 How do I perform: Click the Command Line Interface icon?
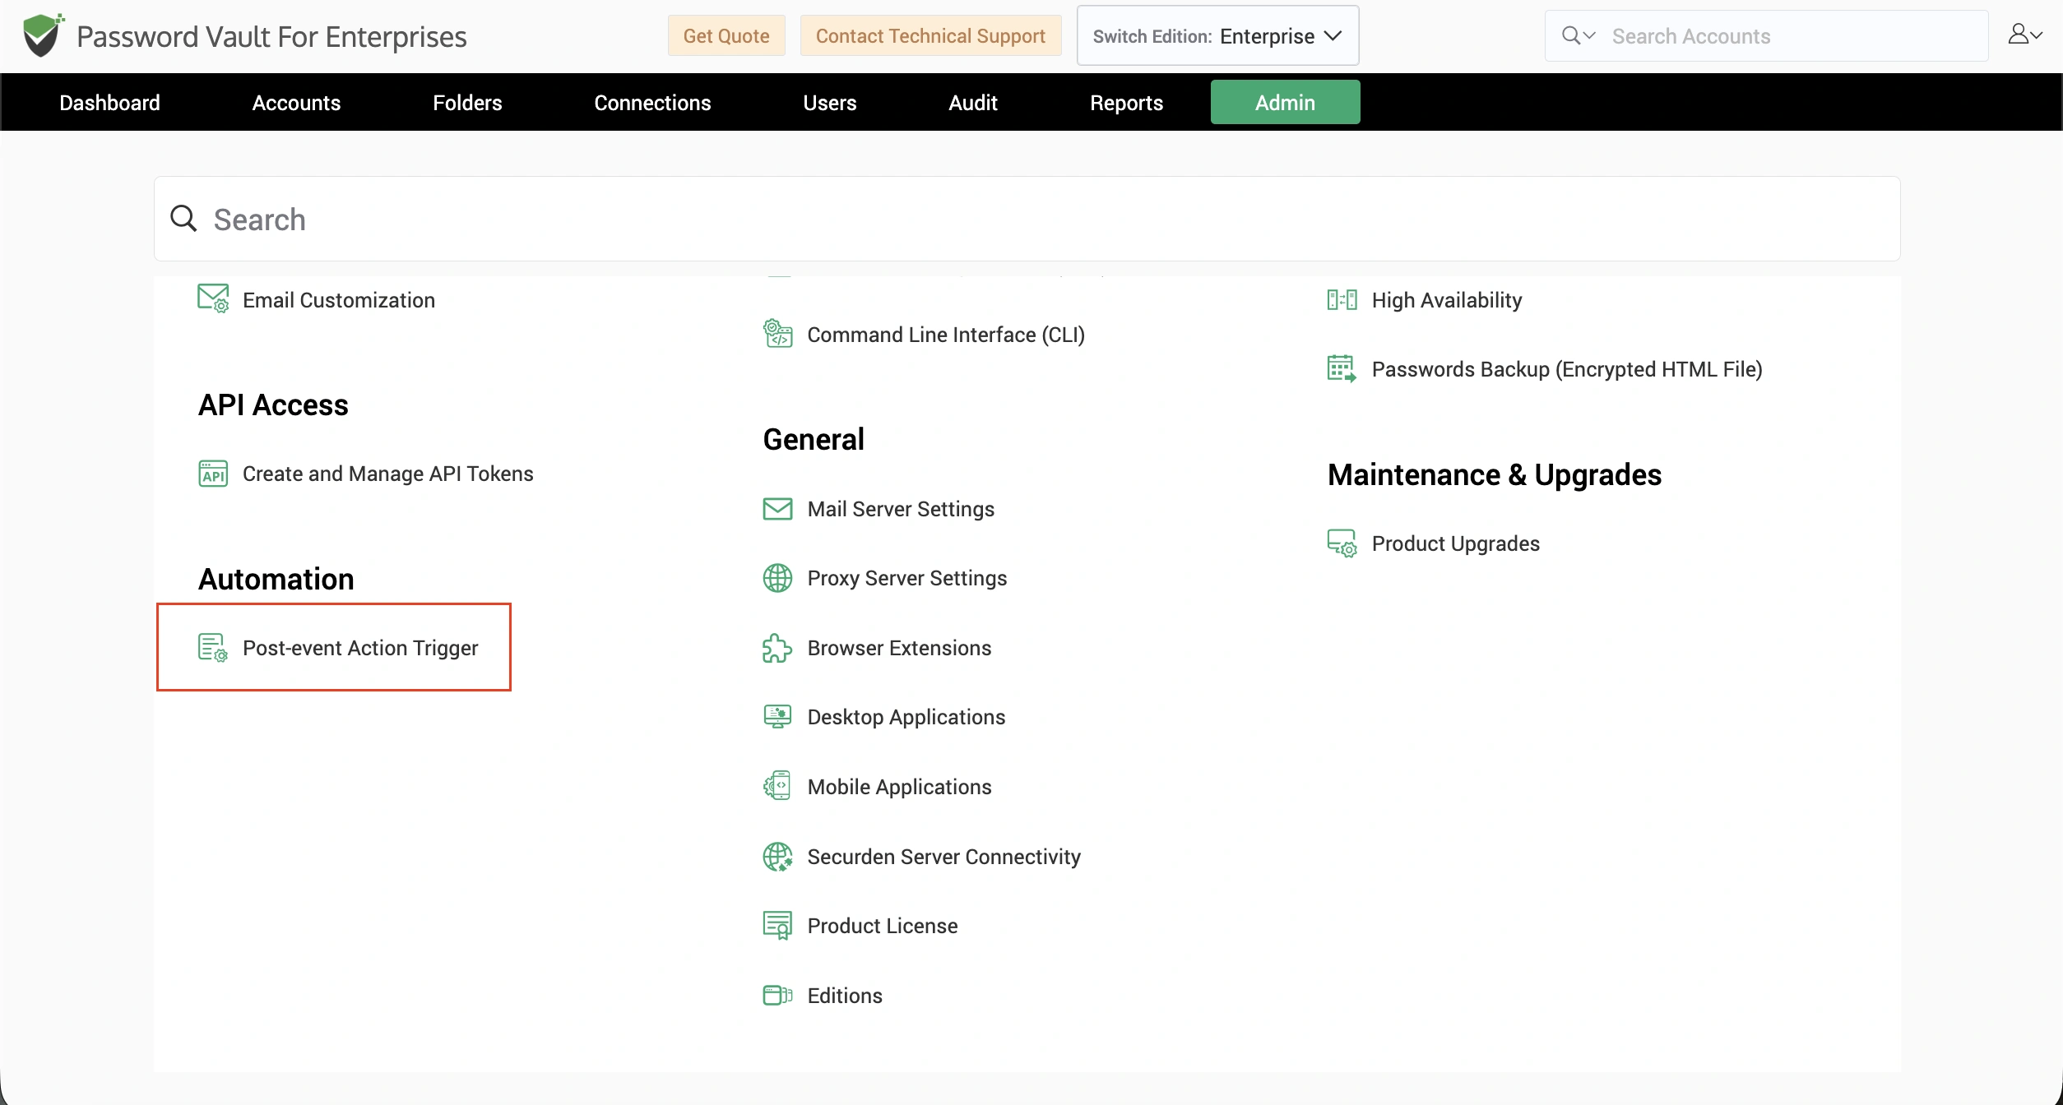(x=777, y=334)
